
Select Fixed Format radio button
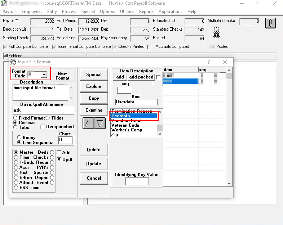tap(16, 118)
